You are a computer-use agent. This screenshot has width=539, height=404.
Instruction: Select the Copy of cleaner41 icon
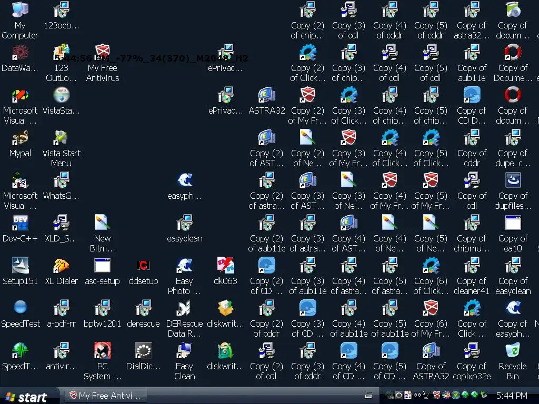[x=472, y=265]
